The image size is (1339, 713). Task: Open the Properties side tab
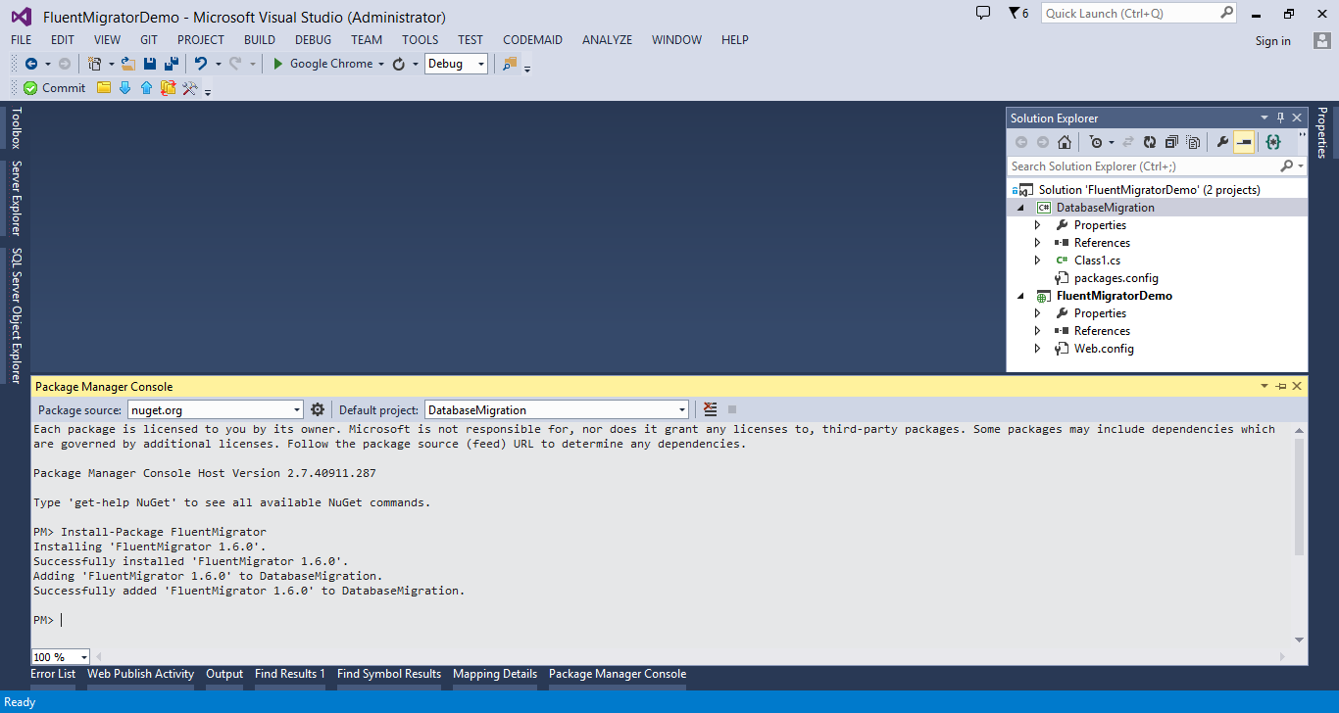point(1321,132)
